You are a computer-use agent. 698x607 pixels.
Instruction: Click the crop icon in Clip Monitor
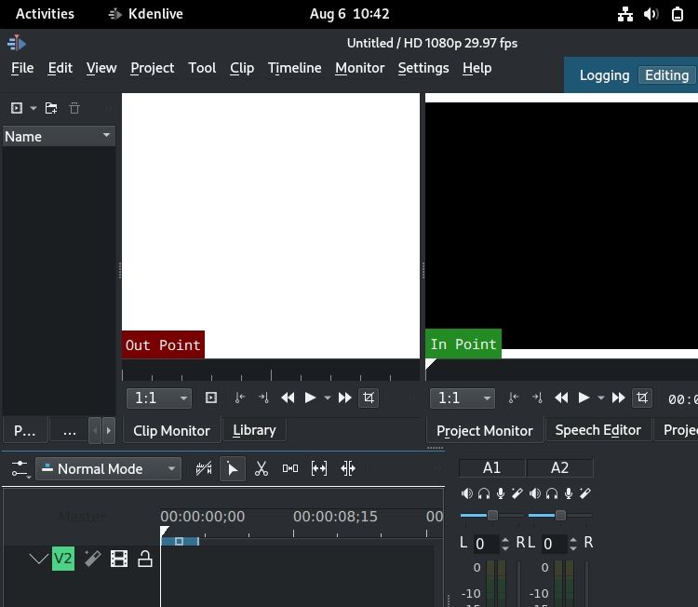369,398
